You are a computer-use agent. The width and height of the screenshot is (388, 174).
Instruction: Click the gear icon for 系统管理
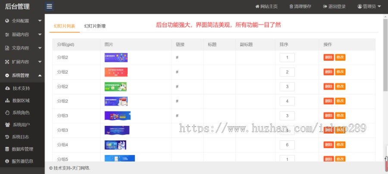click(x=7, y=75)
